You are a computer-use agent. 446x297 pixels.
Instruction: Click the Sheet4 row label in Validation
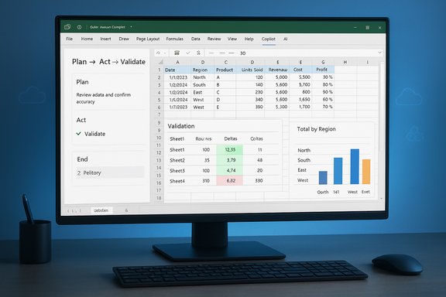coord(177,181)
